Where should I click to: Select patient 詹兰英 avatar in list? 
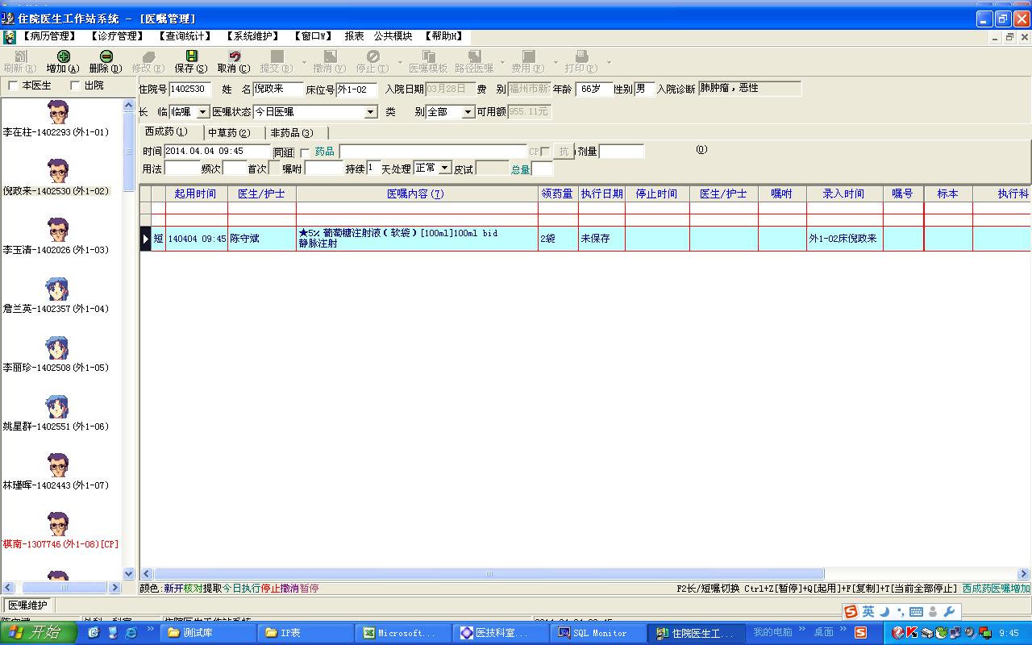point(58,289)
